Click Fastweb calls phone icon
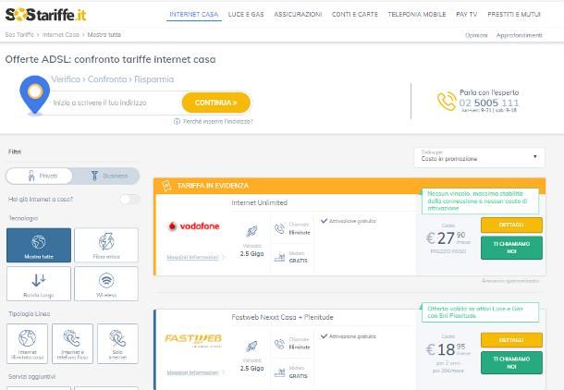The width and height of the screenshot is (564, 390). point(280,344)
